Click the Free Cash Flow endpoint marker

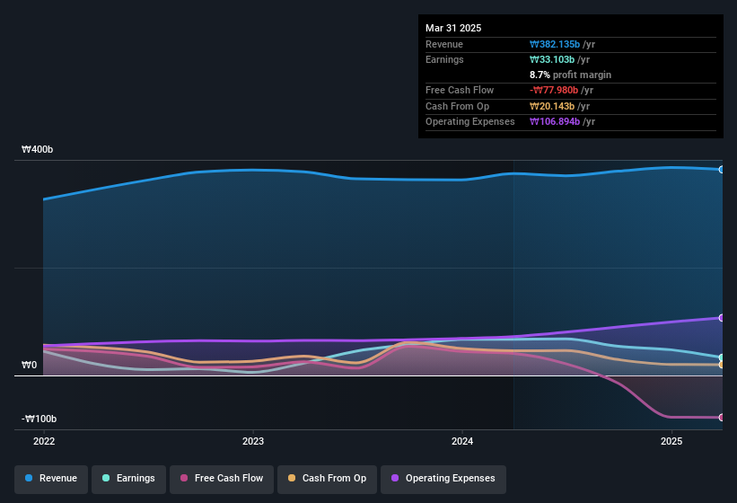(722, 418)
